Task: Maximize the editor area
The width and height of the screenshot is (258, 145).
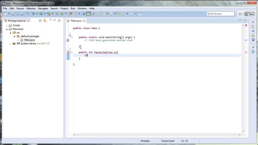Action: (x=245, y=21)
